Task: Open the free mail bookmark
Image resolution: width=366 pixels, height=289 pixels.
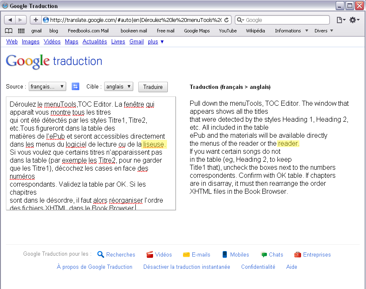Action: click(166, 31)
